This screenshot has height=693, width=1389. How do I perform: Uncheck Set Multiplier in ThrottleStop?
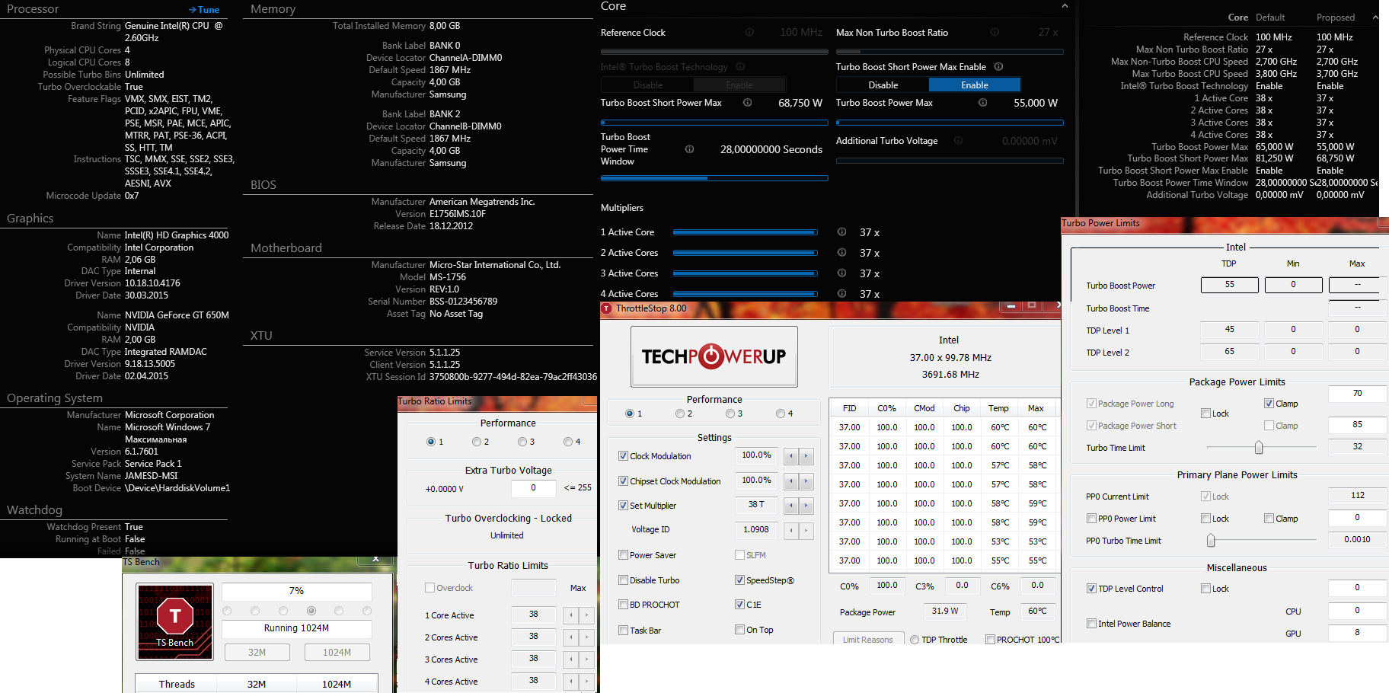[x=623, y=506]
